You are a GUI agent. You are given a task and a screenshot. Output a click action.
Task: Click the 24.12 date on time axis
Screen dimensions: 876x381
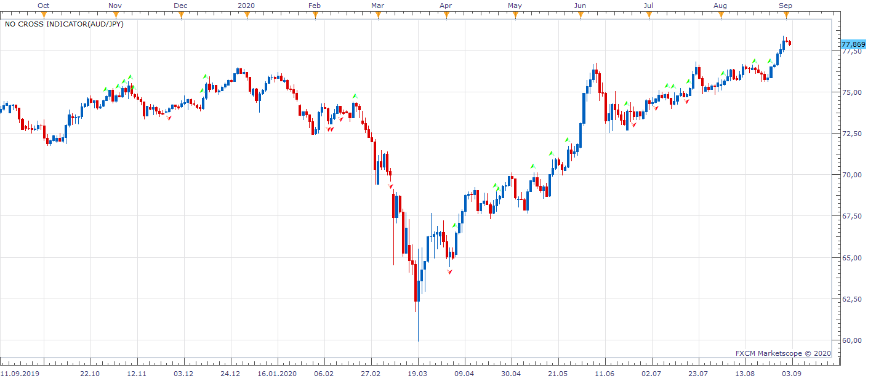[230, 374]
